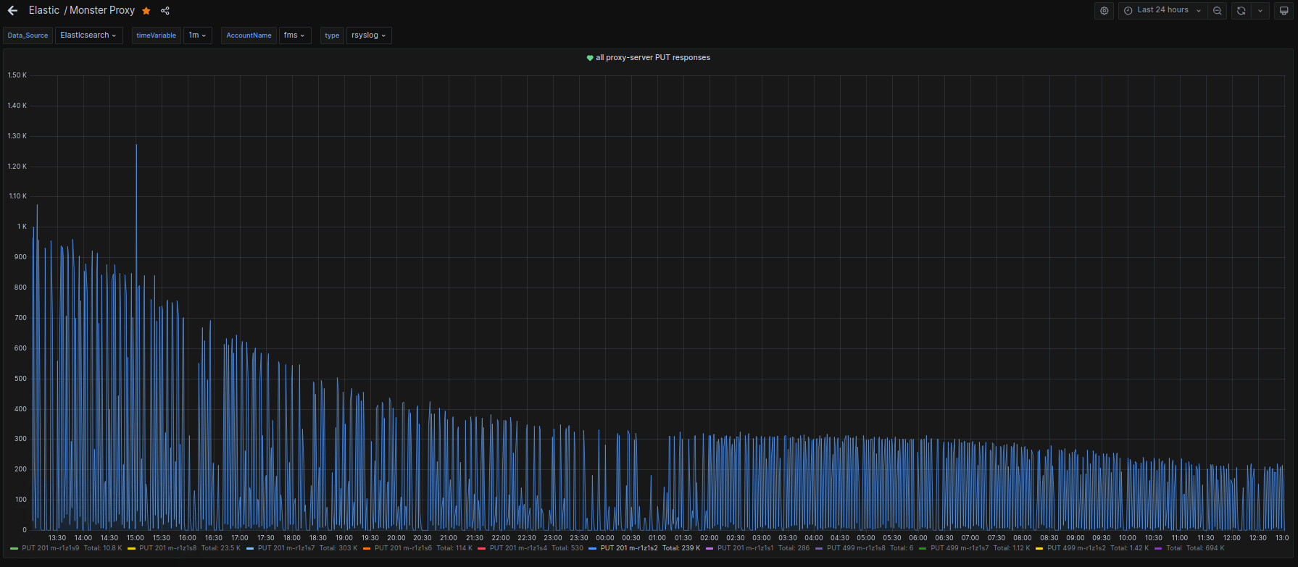Toggle PUT 201 m-r1z1s9 series in legend

tap(50, 548)
